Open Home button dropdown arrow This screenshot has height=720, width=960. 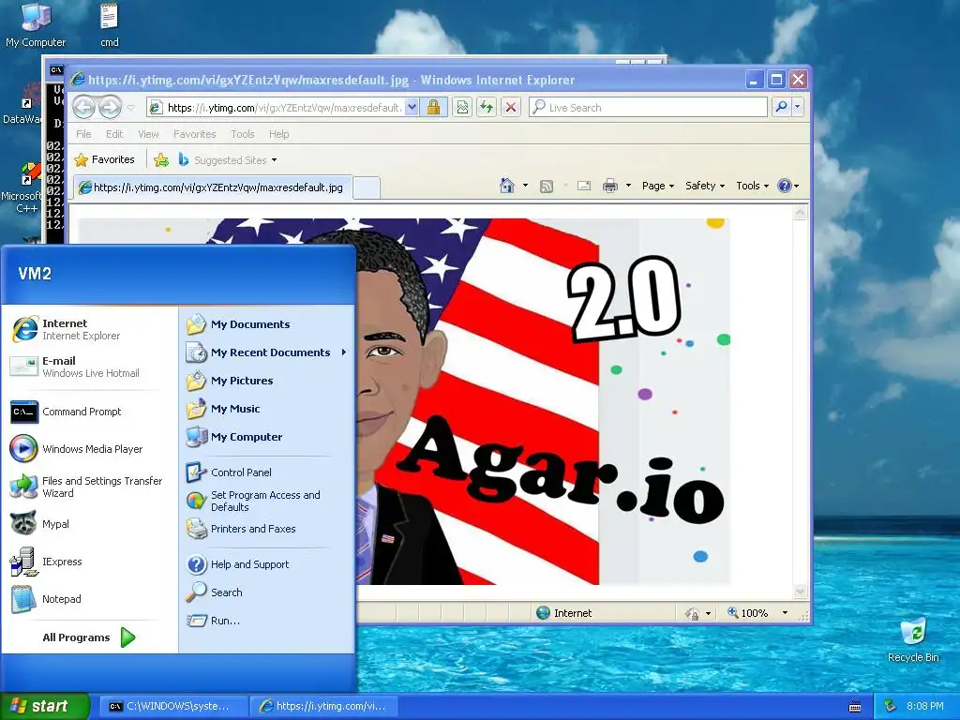(x=525, y=186)
